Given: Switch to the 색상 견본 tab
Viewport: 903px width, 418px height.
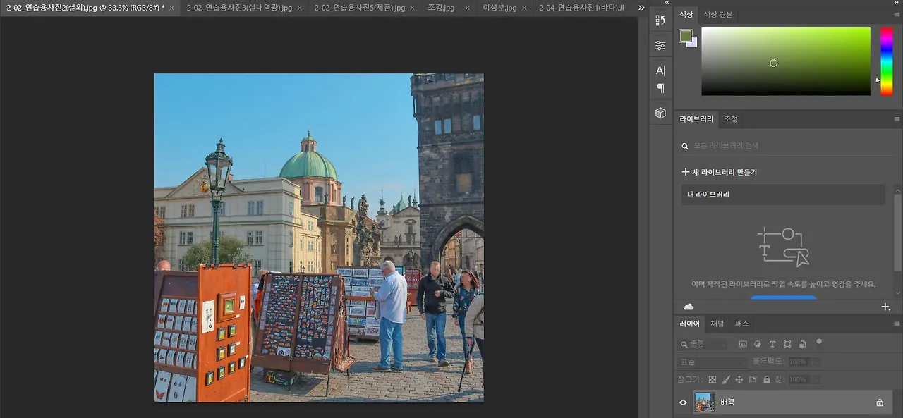Looking at the screenshot, I should pyautogui.click(x=718, y=15).
